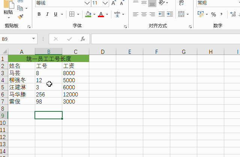Screen dimensions: 240x157
Task: Apply the red font color
Action: 101,15
